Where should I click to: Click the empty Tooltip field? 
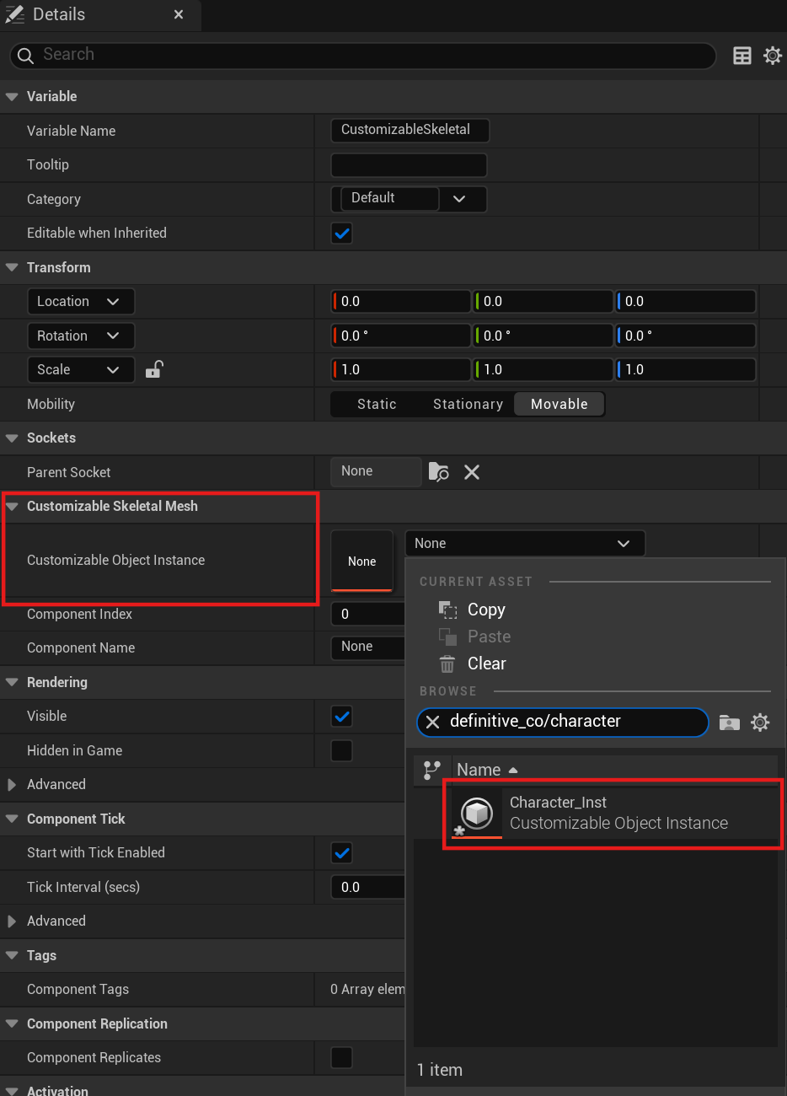[x=410, y=165]
